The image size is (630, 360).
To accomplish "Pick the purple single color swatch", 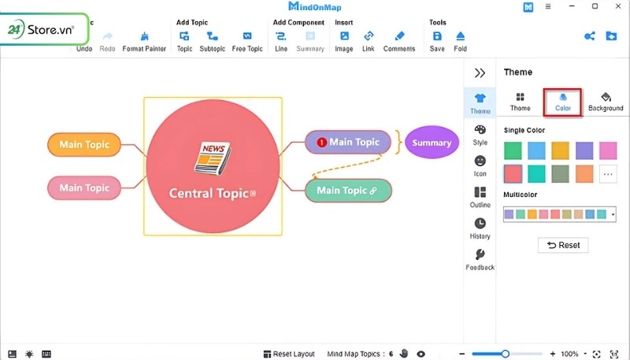I will coord(584,150).
